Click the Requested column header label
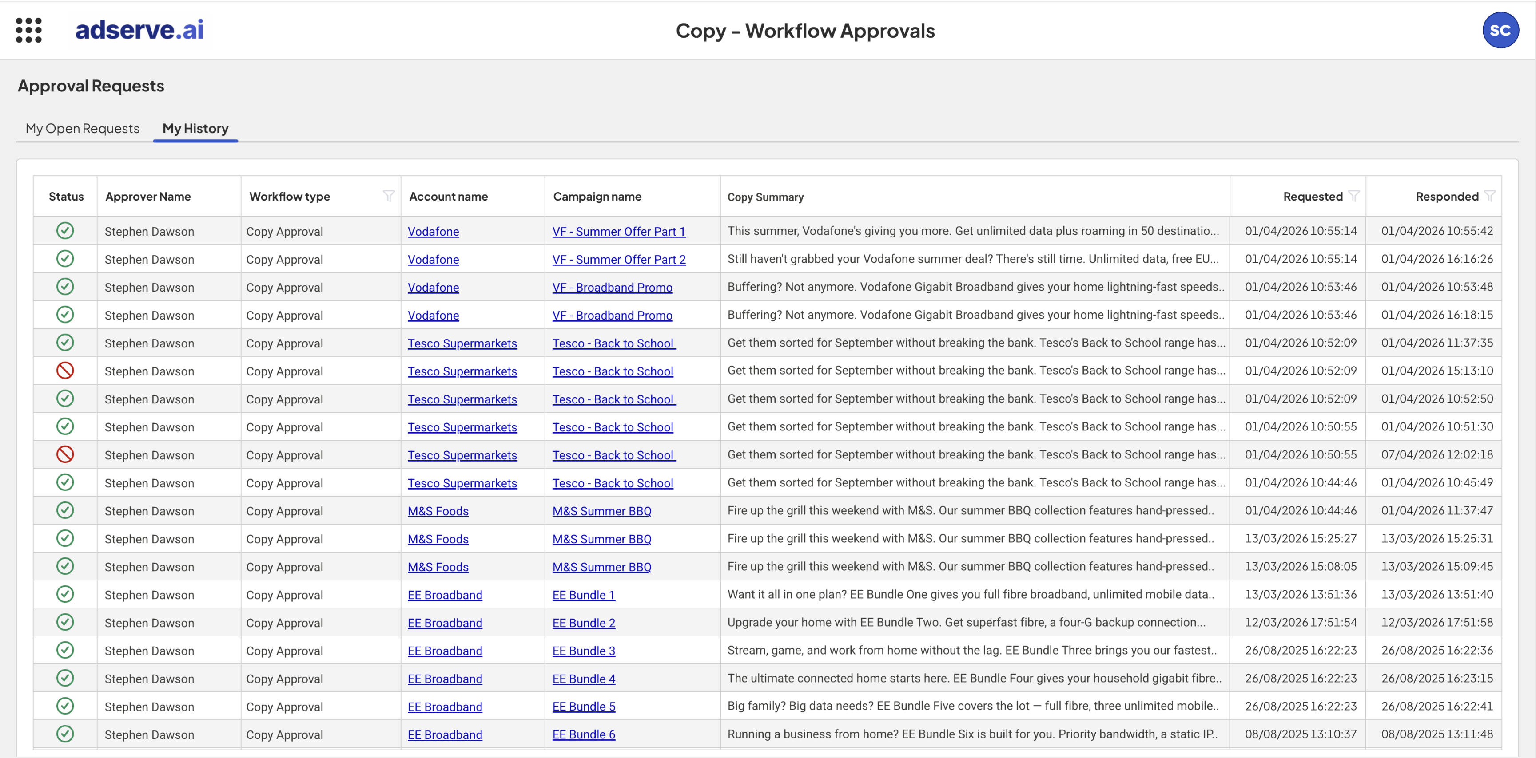Viewport: 1536px width, 758px height. point(1313,196)
